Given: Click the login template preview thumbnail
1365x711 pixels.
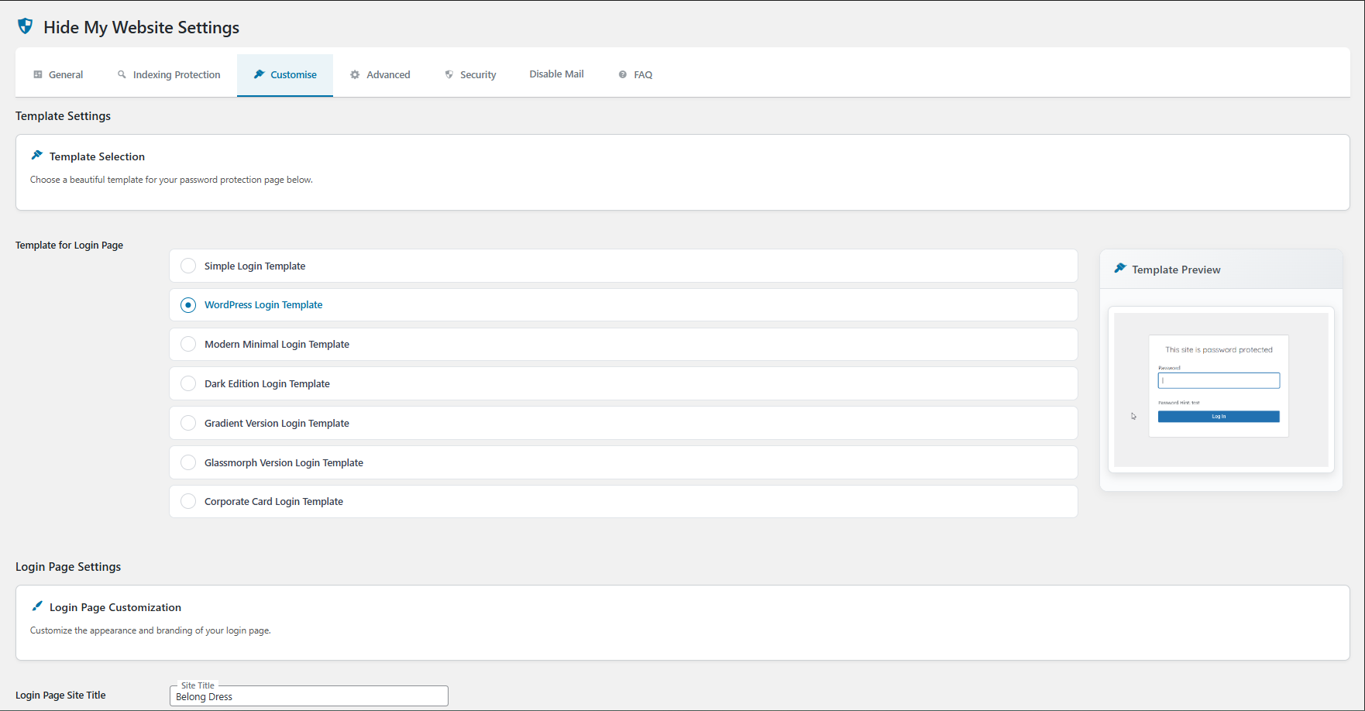Looking at the screenshot, I should pyautogui.click(x=1220, y=389).
